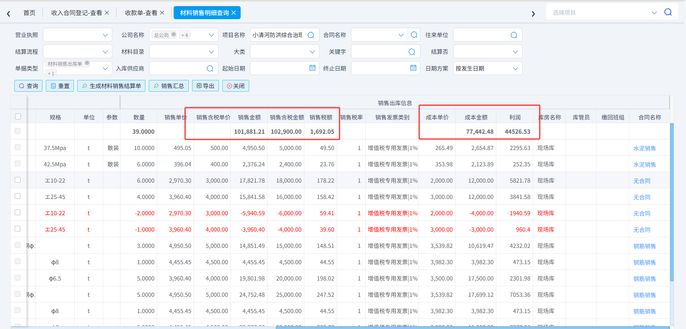
Task: Remove the 总公司 tag
Action: click(x=174, y=35)
